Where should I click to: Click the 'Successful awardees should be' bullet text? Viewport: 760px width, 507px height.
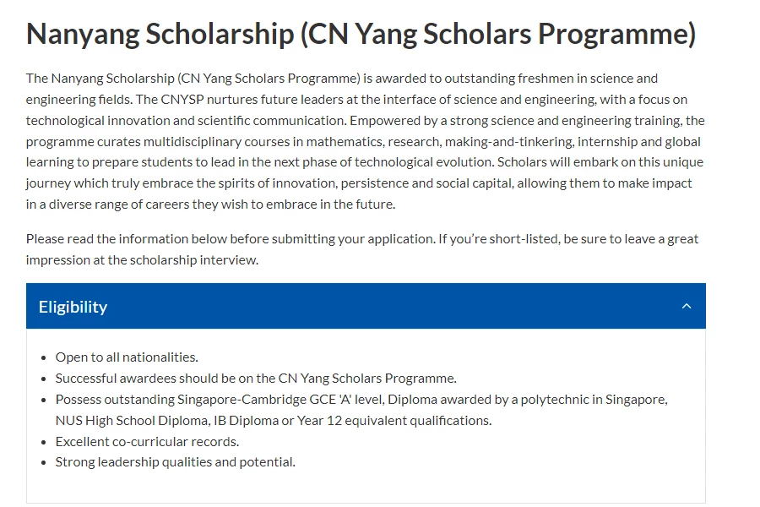(x=256, y=378)
